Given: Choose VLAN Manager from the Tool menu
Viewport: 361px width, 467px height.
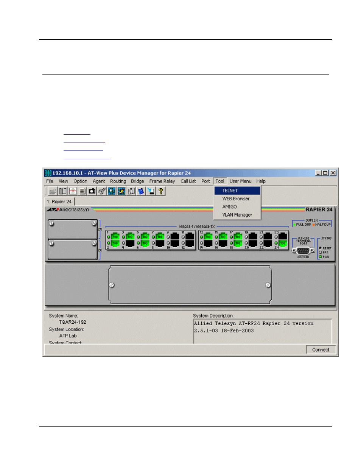Looking at the screenshot, I should (x=237, y=215).
